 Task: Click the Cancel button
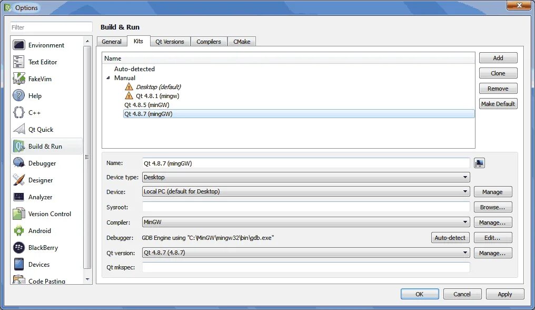tap(462, 294)
